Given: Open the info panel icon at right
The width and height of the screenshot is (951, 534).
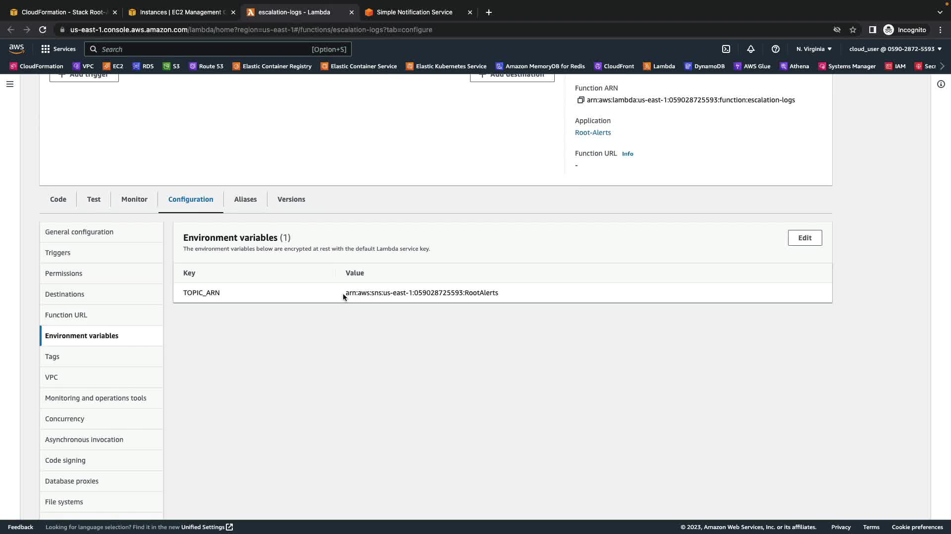Looking at the screenshot, I should click(x=941, y=84).
